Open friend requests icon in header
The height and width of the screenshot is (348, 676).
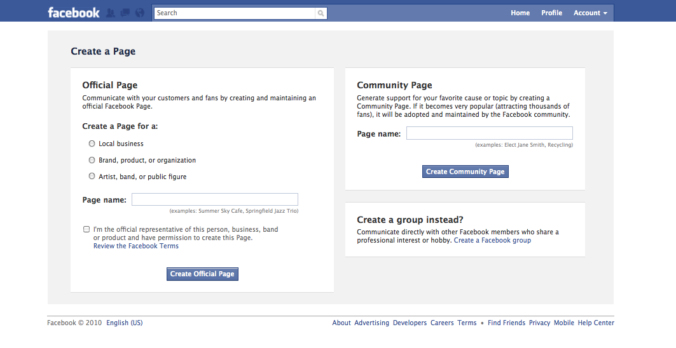(111, 13)
